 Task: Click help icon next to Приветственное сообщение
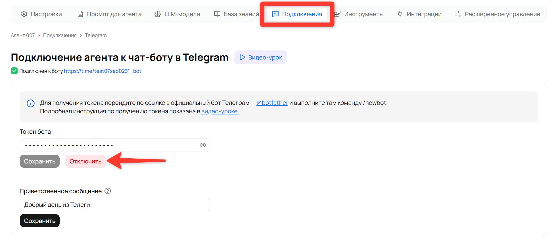click(x=108, y=191)
